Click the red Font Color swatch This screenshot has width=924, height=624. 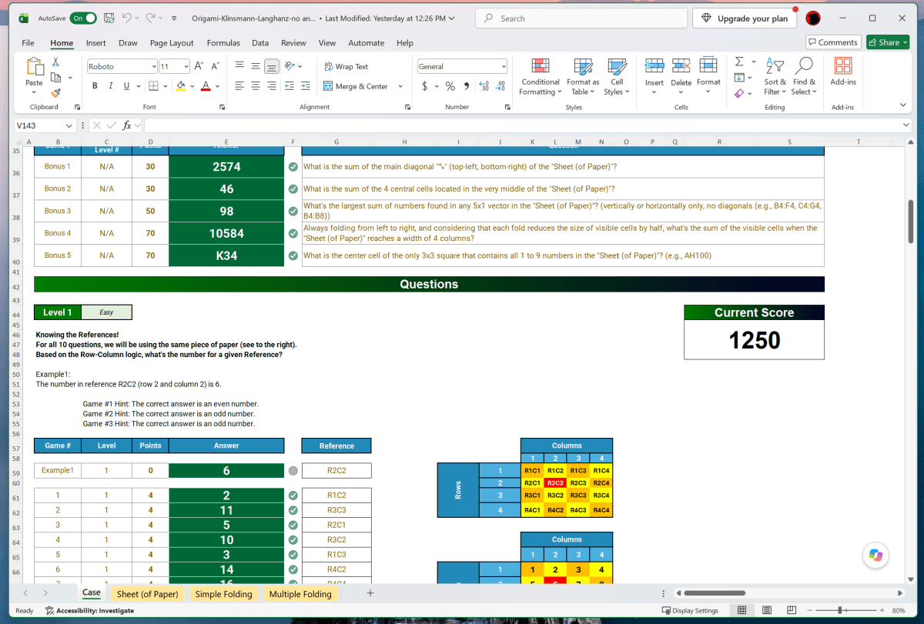pyautogui.click(x=206, y=86)
